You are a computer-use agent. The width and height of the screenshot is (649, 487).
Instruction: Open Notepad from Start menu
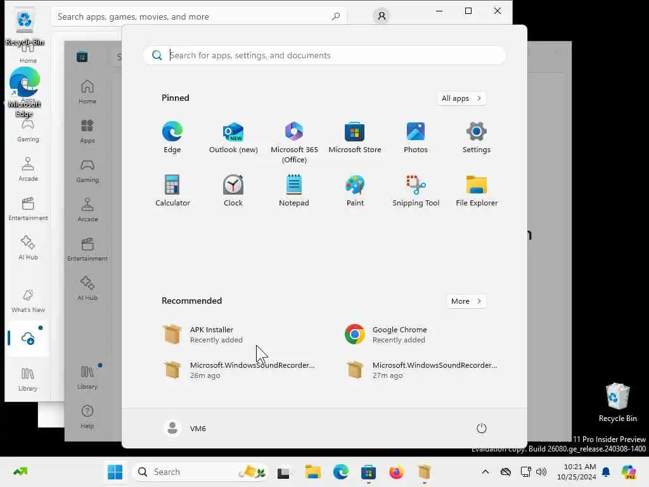(294, 190)
